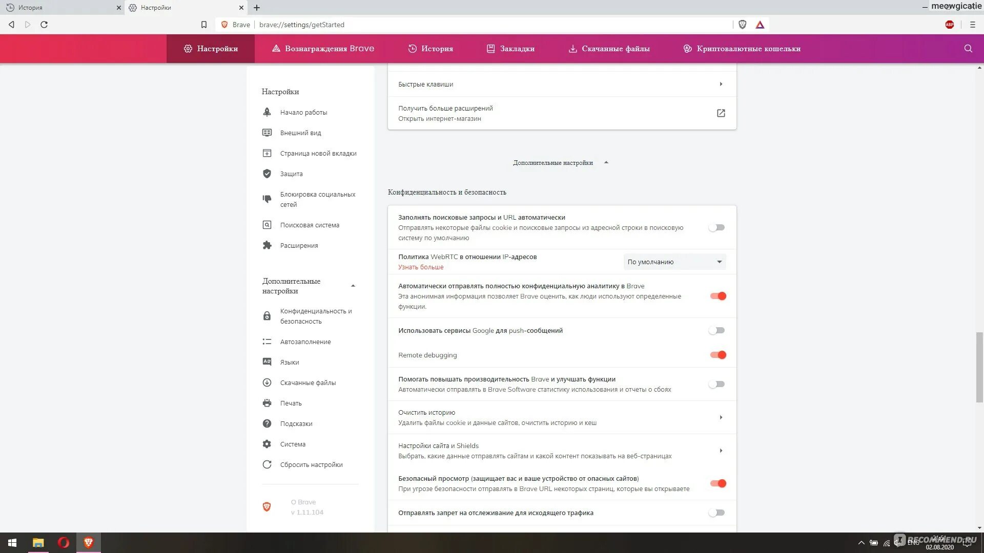Click the puzzle icon for Расширения

point(267,245)
